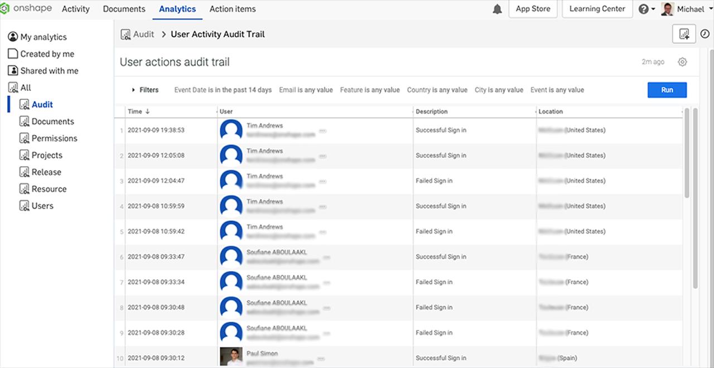Open the Learning Center
The width and height of the screenshot is (714, 368).
pos(597,9)
